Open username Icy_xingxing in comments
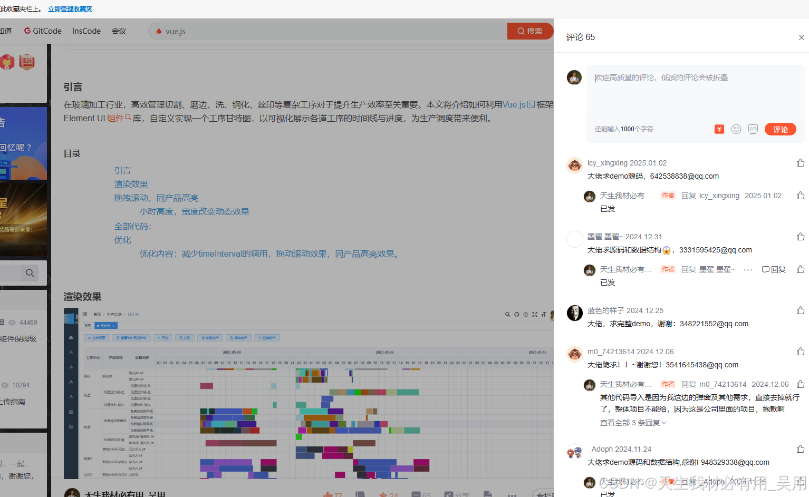Screen dimensions: 809x497 click(x=608, y=163)
